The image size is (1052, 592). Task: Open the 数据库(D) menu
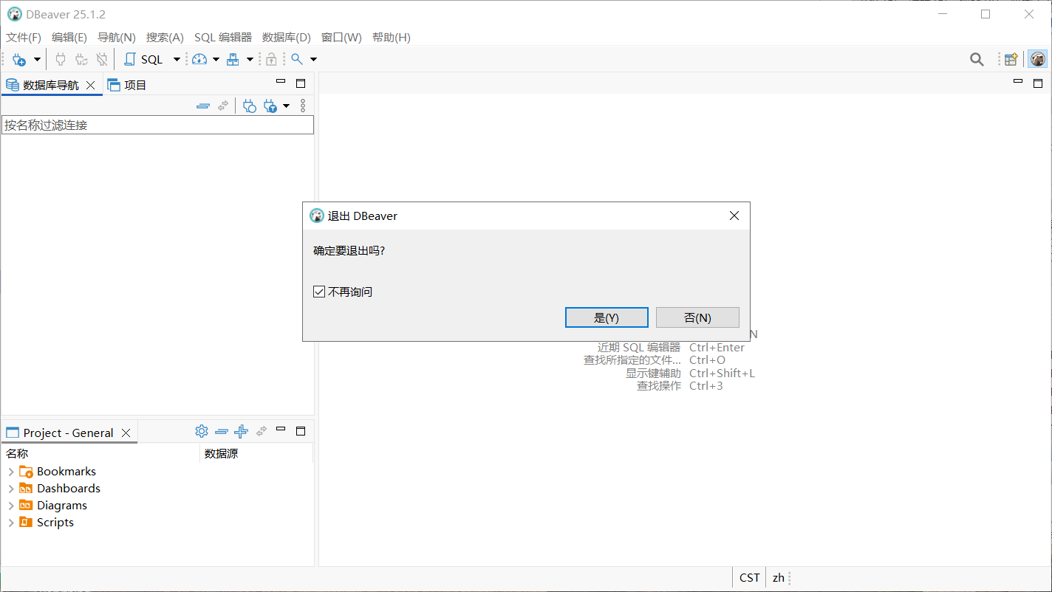tap(287, 38)
